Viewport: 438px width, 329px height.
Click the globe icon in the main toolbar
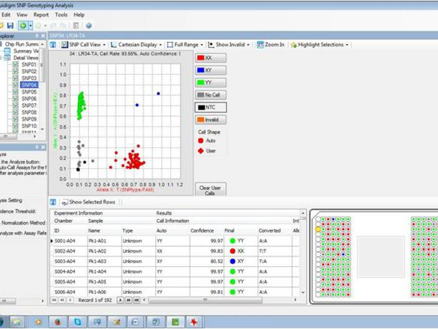(x=89, y=26)
